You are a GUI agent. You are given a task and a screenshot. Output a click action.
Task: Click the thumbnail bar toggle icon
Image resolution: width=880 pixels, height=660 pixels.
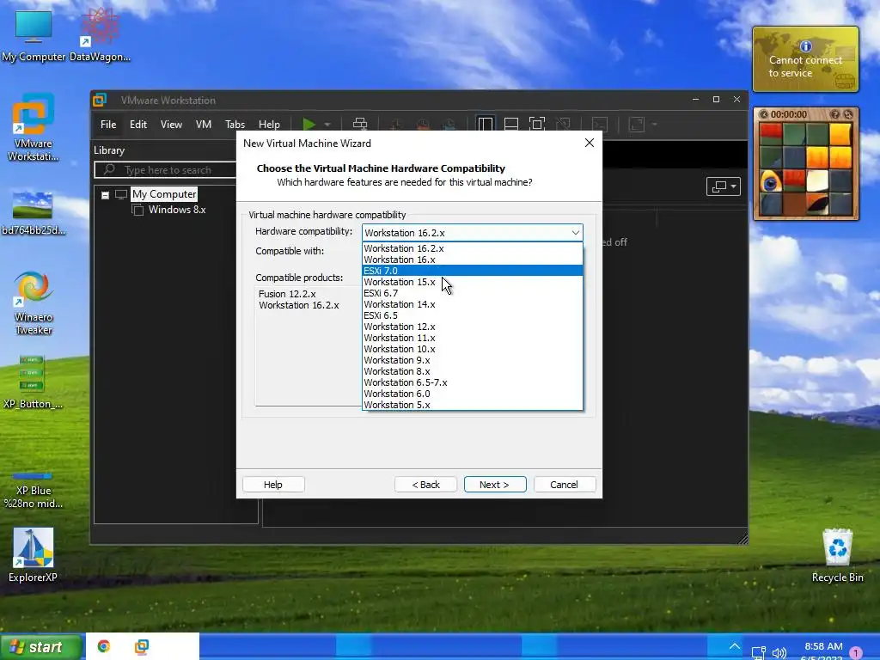click(510, 124)
